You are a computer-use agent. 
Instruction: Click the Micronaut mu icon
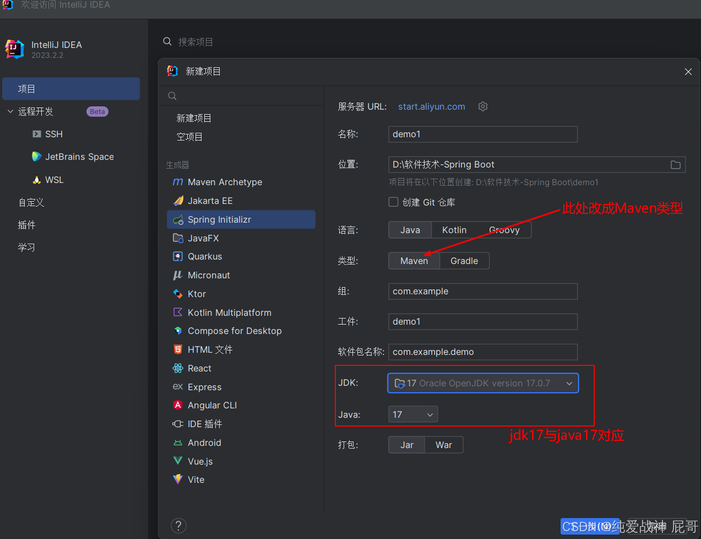[178, 275]
